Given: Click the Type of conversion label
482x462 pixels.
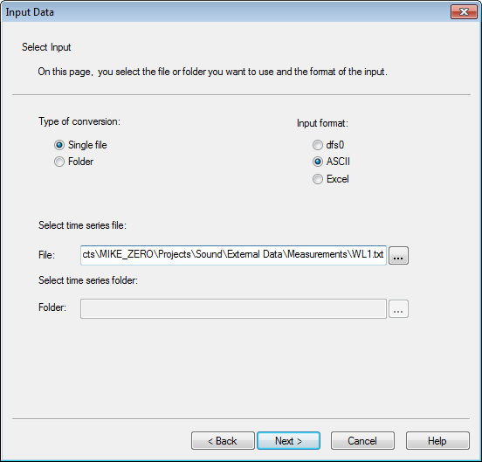Looking at the screenshot, I should click(79, 121).
